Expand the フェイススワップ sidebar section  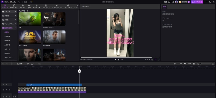tap(9, 24)
